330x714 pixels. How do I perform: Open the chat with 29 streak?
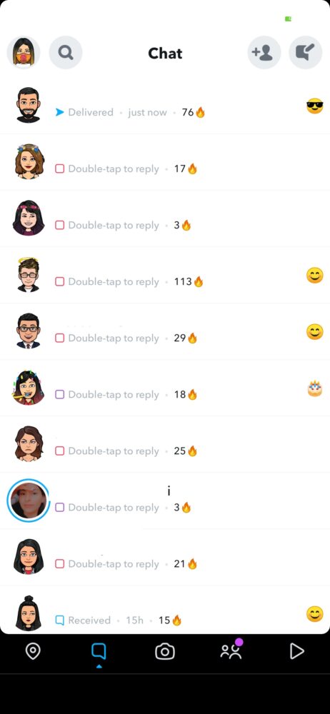point(165,332)
